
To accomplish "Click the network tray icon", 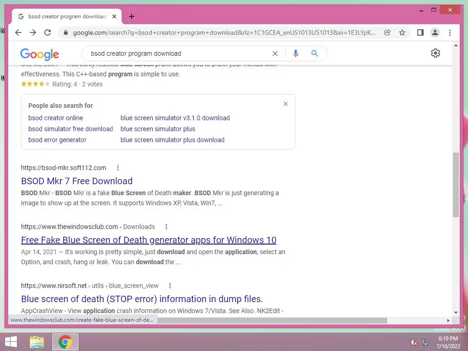I will 425,342.
